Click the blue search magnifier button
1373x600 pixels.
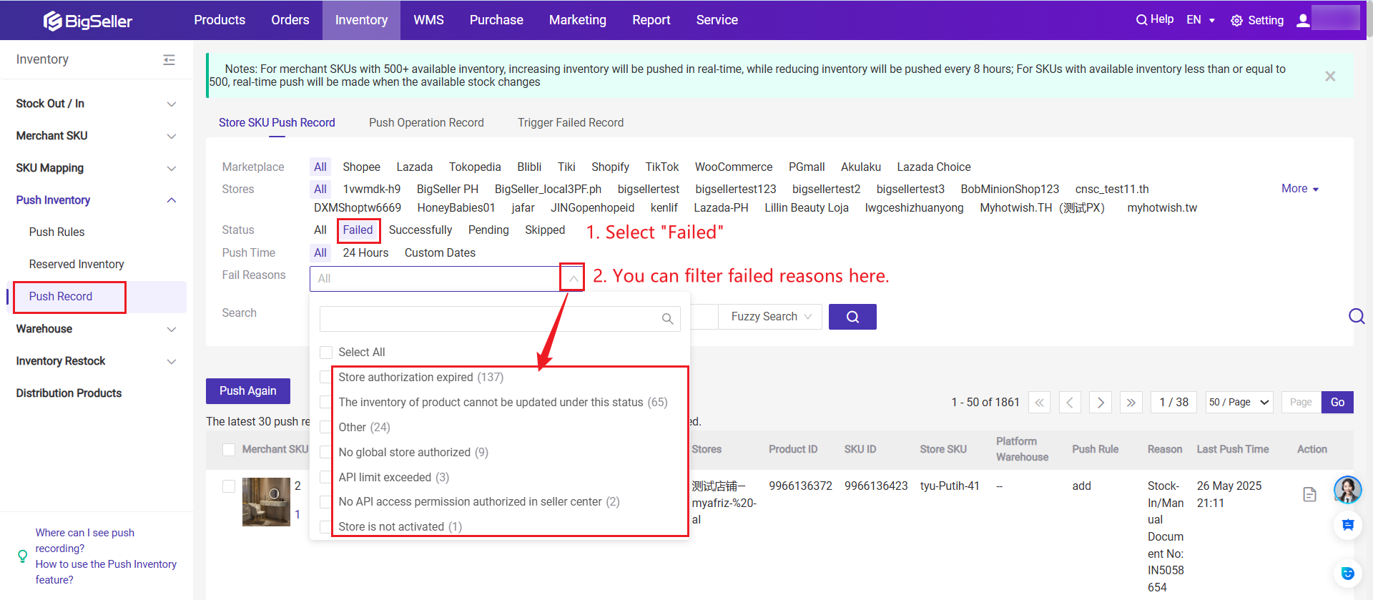tap(852, 317)
